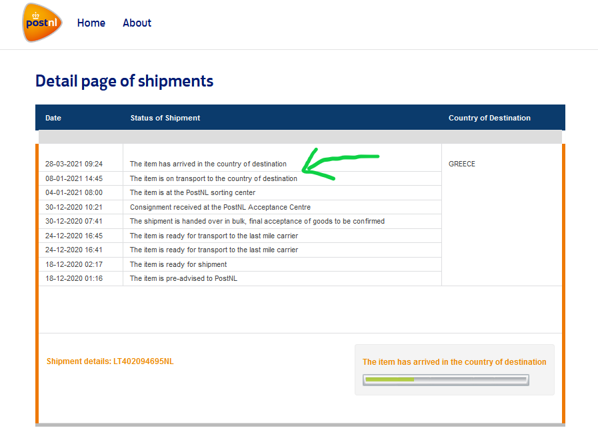Select the date 30-12-2020 07:41
598x430 pixels.
click(x=74, y=221)
